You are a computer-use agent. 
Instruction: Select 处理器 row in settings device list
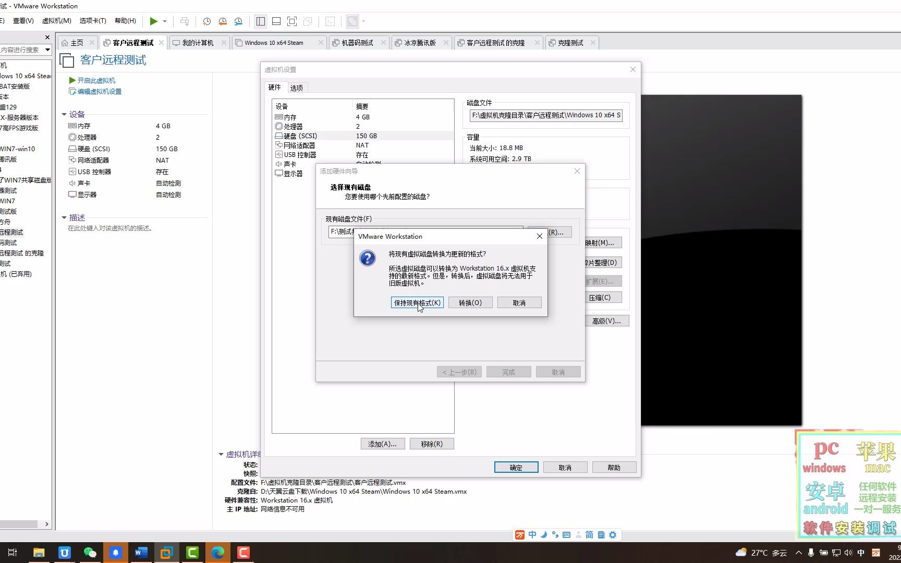tap(363, 127)
